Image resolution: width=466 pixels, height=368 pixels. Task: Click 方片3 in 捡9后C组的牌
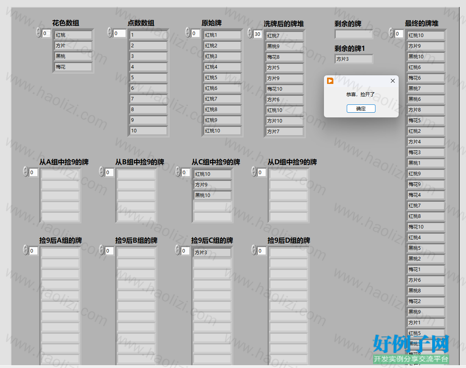[x=212, y=253]
